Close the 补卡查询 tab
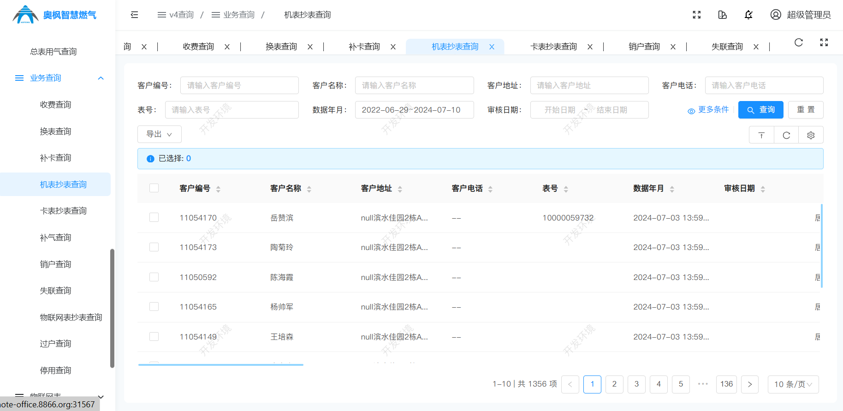The width and height of the screenshot is (843, 411). click(393, 47)
